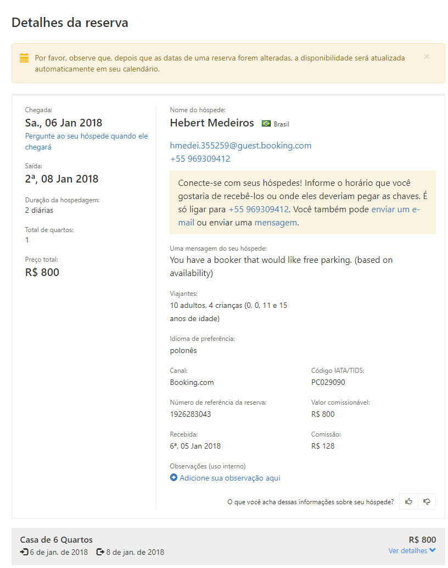The image size is (448, 568).
Task: Click the check-out arrow icon near 8 de jan.
Action: coord(100,552)
